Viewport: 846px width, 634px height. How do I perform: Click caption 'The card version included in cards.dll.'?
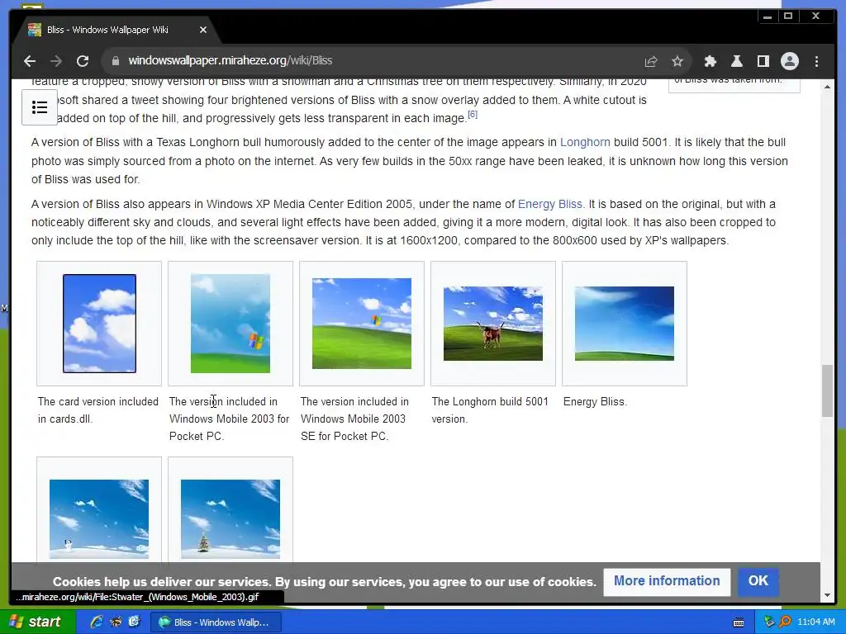click(98, 410)
